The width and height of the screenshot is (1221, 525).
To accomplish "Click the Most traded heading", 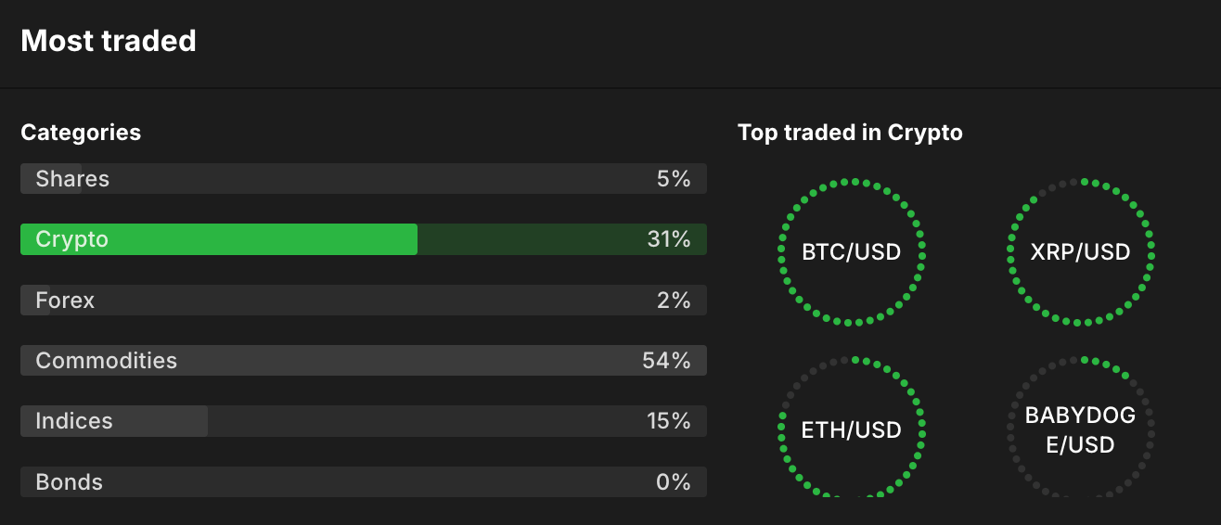I will click(x=109, y=41).
